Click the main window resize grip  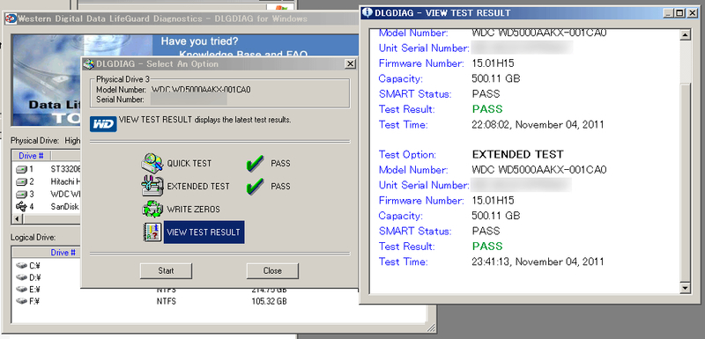[x=431, y=328]
